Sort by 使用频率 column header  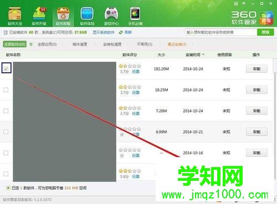click(224, 55)
